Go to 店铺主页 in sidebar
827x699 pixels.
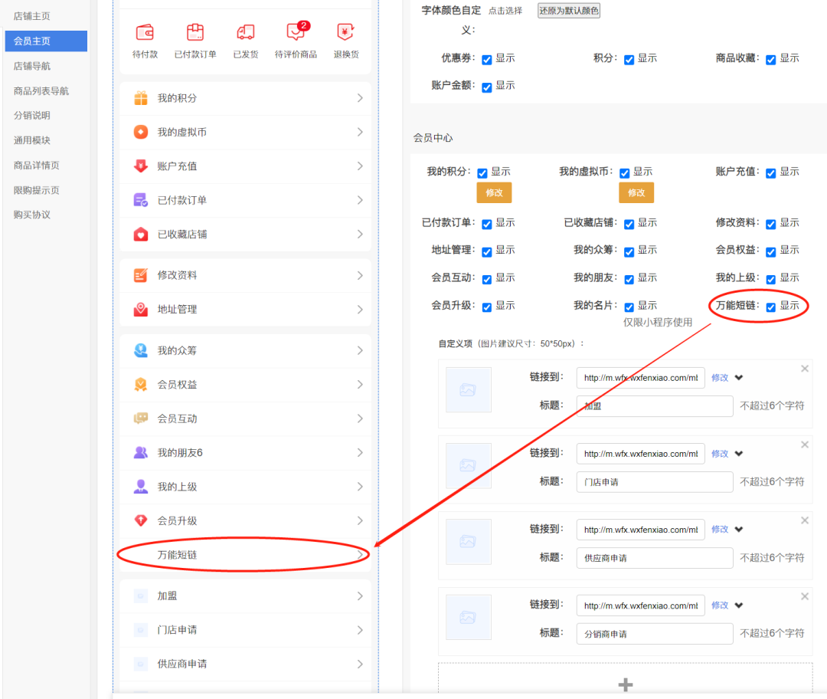point(31,16)
